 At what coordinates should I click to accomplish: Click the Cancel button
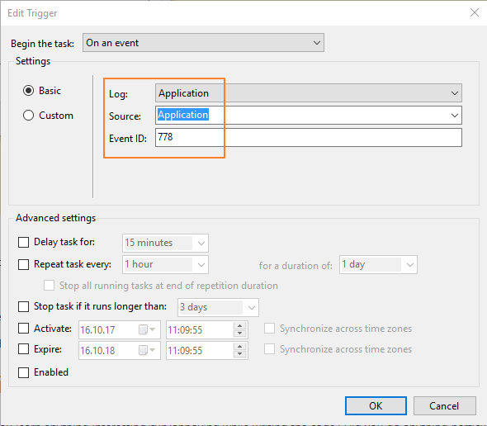444,406
